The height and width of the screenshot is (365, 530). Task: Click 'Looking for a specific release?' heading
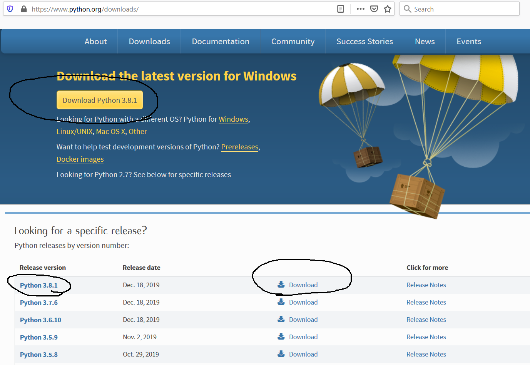tap(80, 231)
